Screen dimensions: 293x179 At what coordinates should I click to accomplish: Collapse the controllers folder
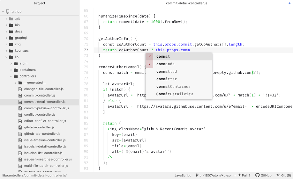(x=11, y=76)
